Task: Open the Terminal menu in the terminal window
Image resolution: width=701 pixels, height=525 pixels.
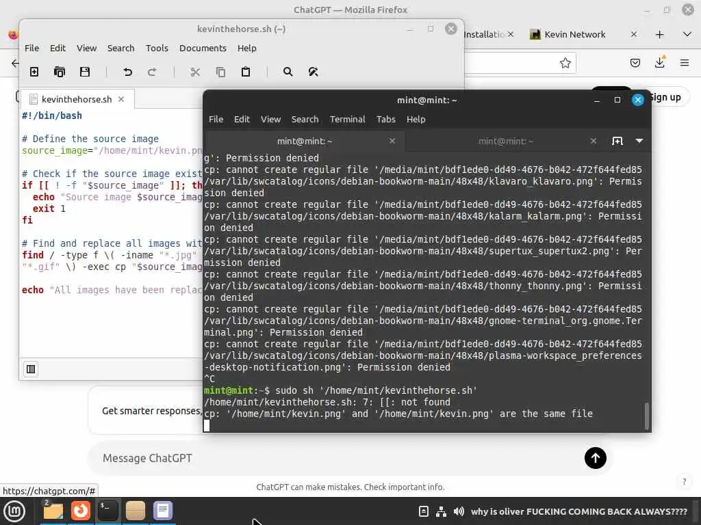Action: coord(347,119)
